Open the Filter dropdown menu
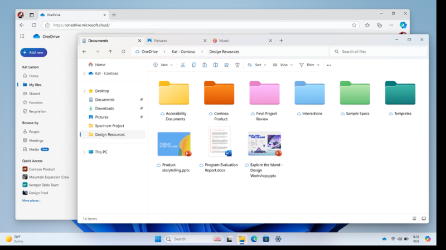Viewport: 446px width, 250px height. 309,65
